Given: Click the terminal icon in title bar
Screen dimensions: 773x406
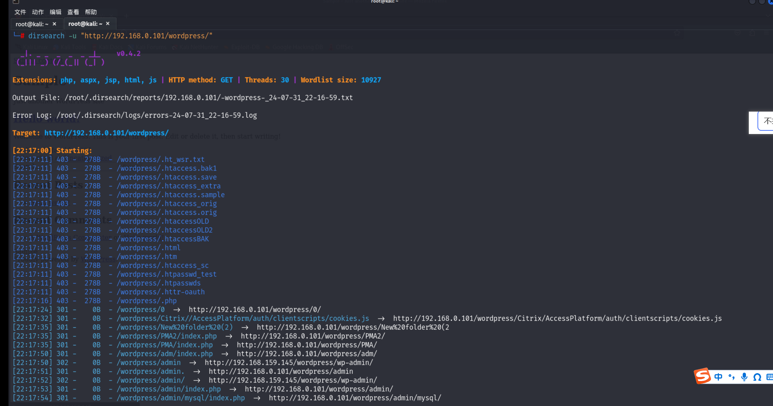Looking at the screenshot, I should [x=16, y=2].
